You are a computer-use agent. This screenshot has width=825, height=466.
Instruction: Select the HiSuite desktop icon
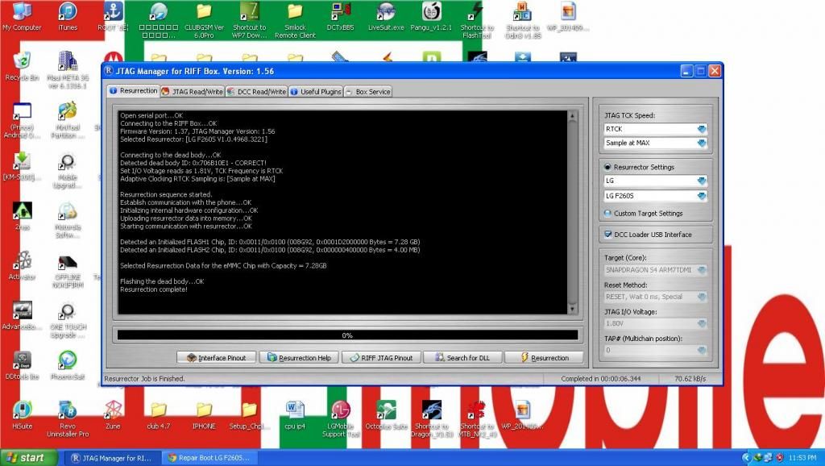pos(22,415)
